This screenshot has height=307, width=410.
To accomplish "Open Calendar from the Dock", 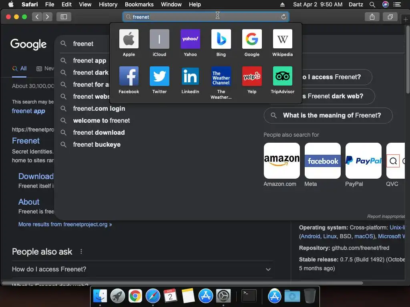I will [x=170, y=296].
